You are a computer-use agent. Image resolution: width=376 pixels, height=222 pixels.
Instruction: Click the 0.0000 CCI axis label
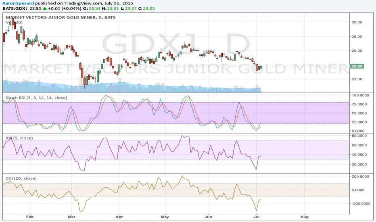coord(358,190)
